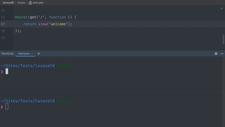Image resolution: width=225 pixels, height=127 pixels.
Task: Click the master branch label in lower terminal
Action: [65, 101]
